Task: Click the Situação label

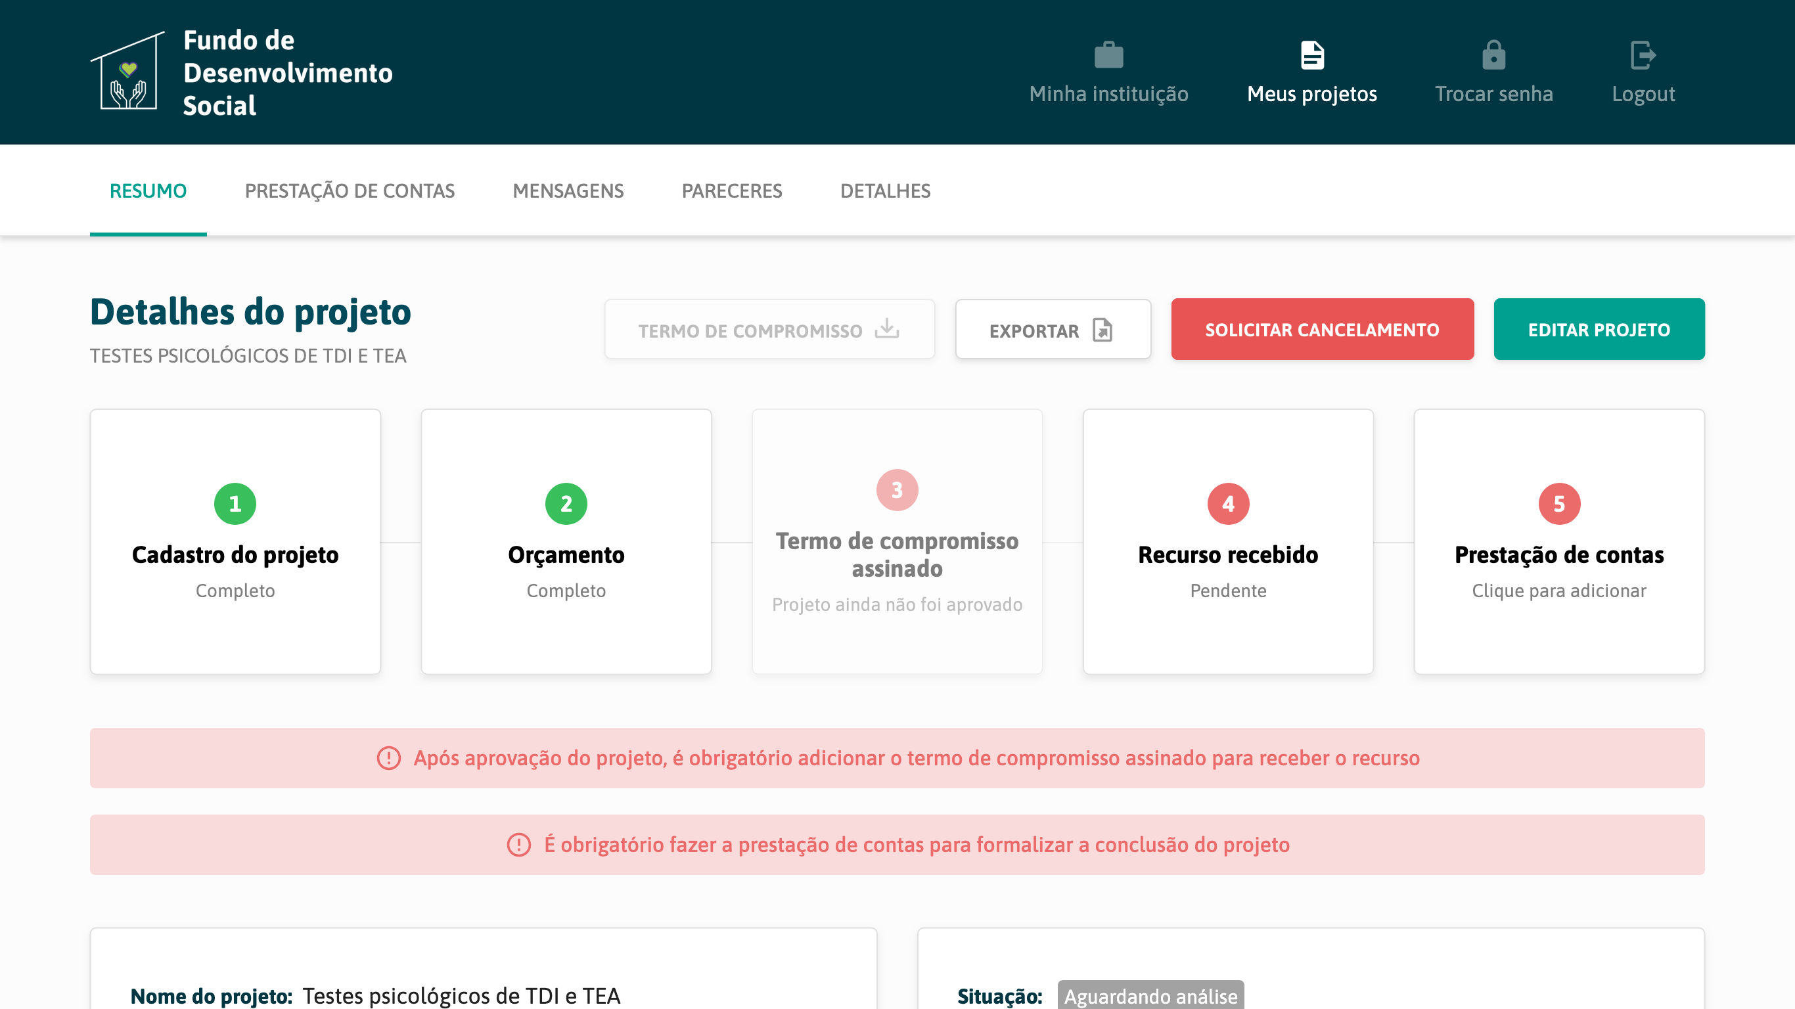Action: point(999,997)
